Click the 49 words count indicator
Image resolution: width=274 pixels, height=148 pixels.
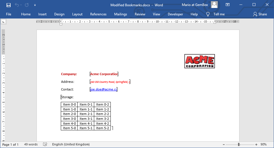tap(31, 145)
